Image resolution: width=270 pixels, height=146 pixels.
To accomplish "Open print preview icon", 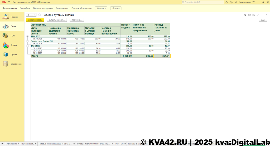I will (254, 15).
